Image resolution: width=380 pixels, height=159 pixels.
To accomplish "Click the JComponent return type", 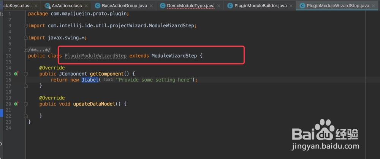I will click(x=73, y=74).
